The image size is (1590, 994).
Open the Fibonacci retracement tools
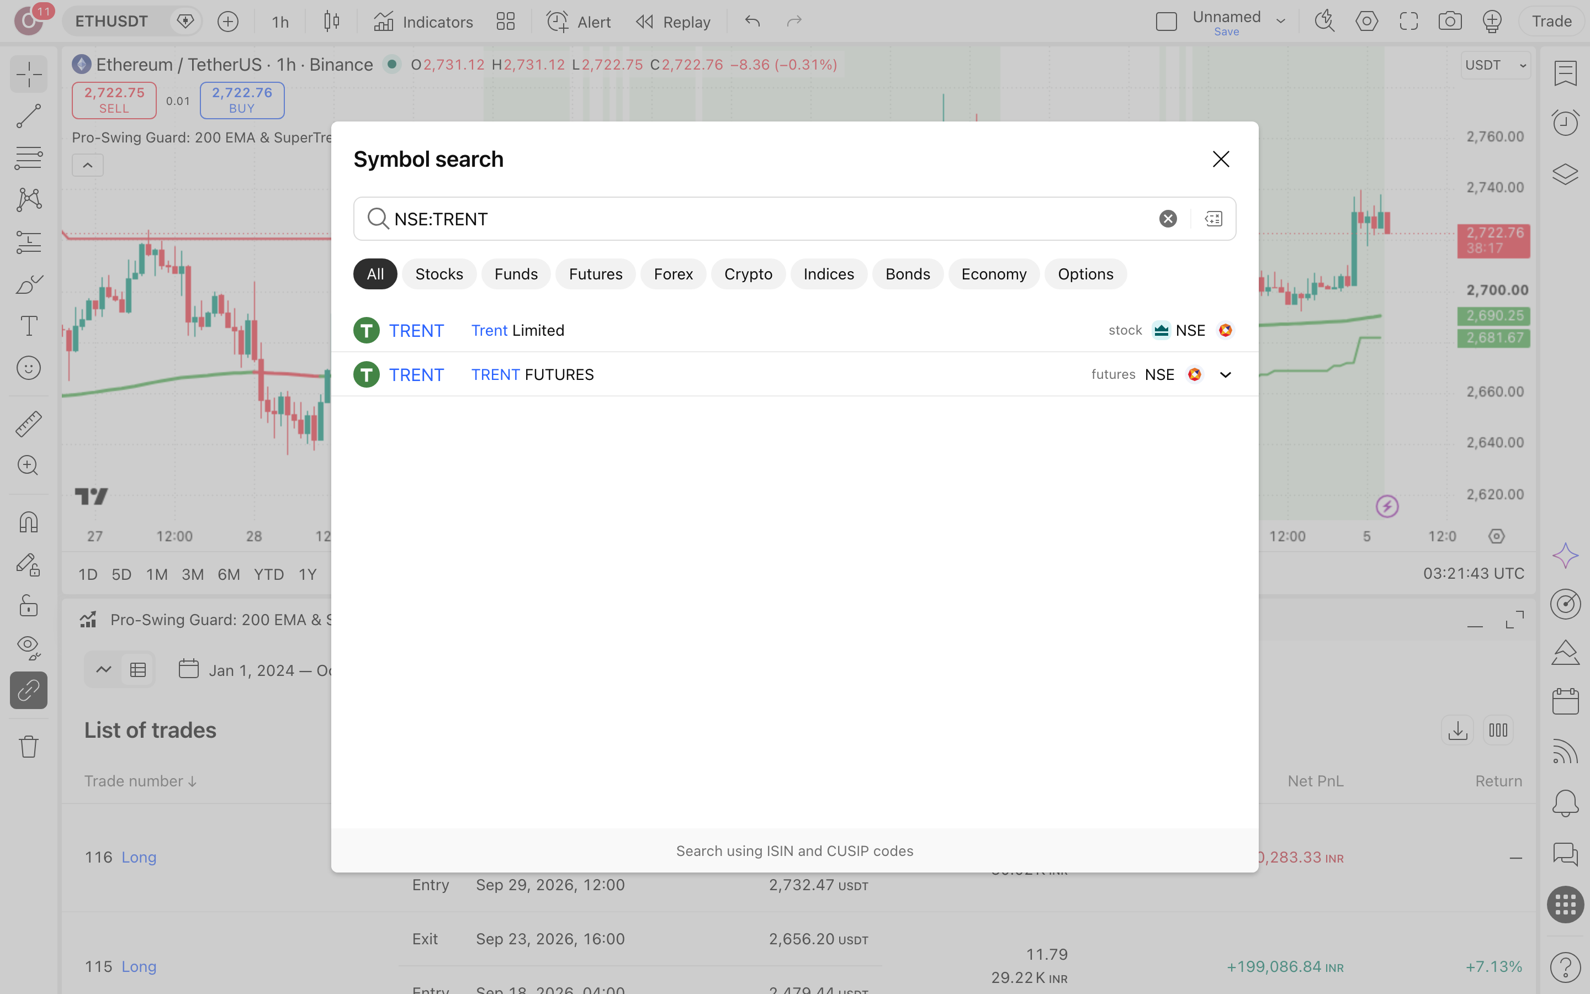29,158
